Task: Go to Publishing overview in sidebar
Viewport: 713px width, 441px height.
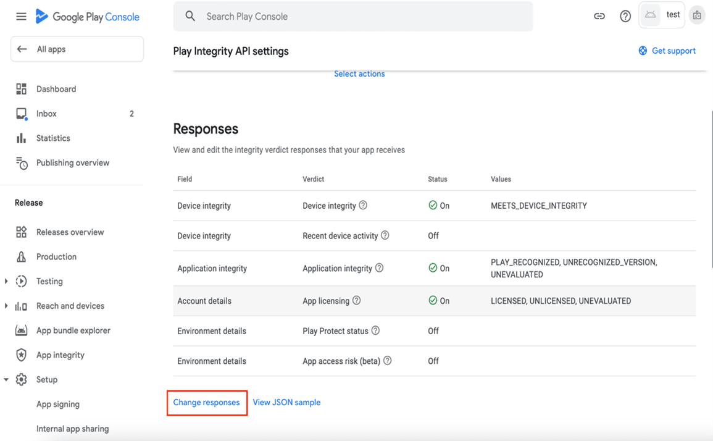Action: [72, 163]
